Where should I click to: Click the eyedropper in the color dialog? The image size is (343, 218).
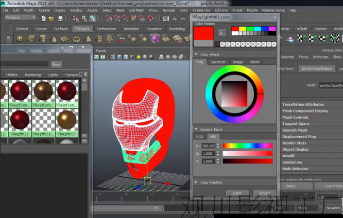coord(222,32)
